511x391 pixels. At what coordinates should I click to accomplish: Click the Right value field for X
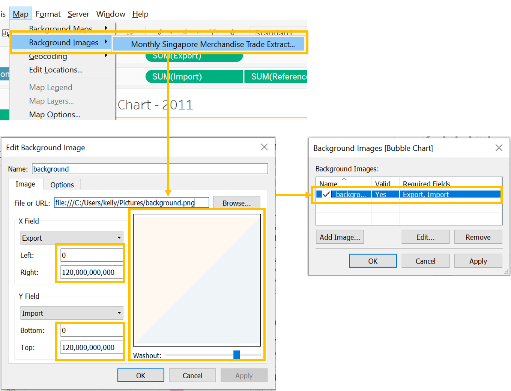pyautogui.click(x=92, y=273)
